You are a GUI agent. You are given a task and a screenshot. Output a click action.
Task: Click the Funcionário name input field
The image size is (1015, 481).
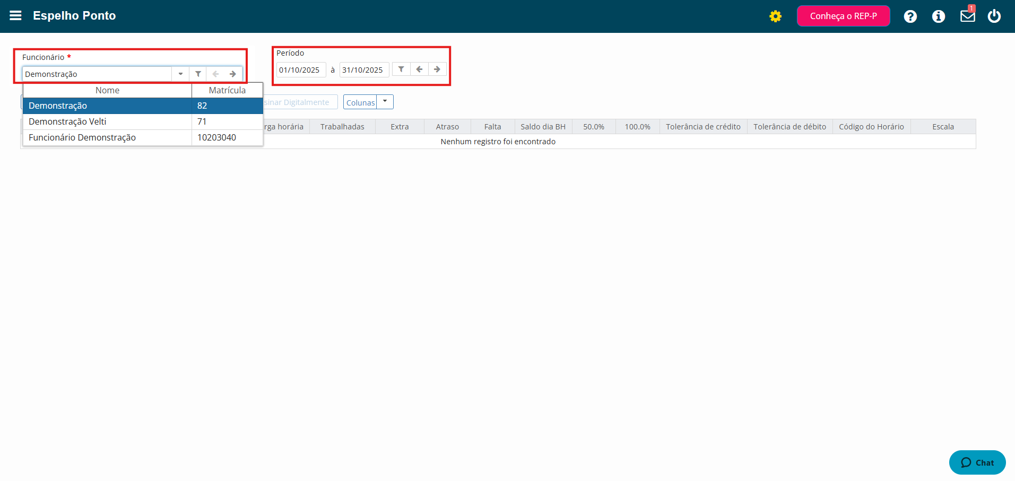[97, 74]
